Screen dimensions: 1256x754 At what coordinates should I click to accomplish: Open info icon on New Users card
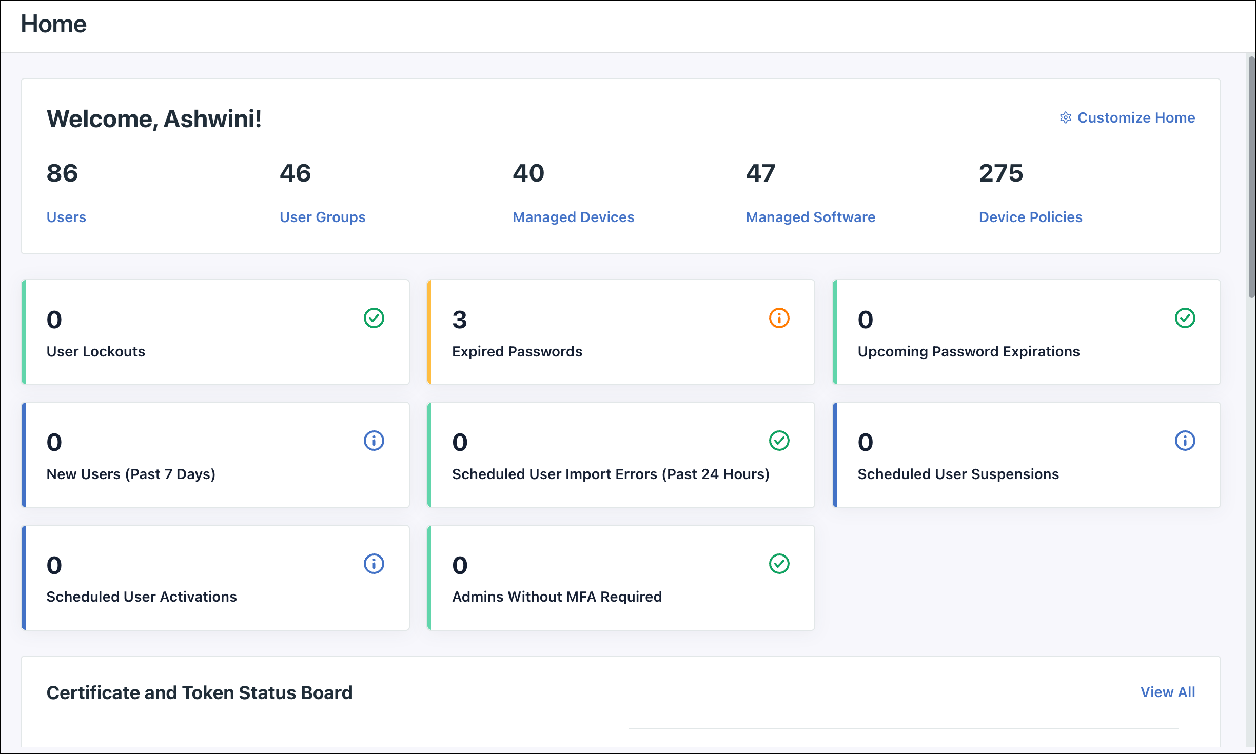point(374,441)
